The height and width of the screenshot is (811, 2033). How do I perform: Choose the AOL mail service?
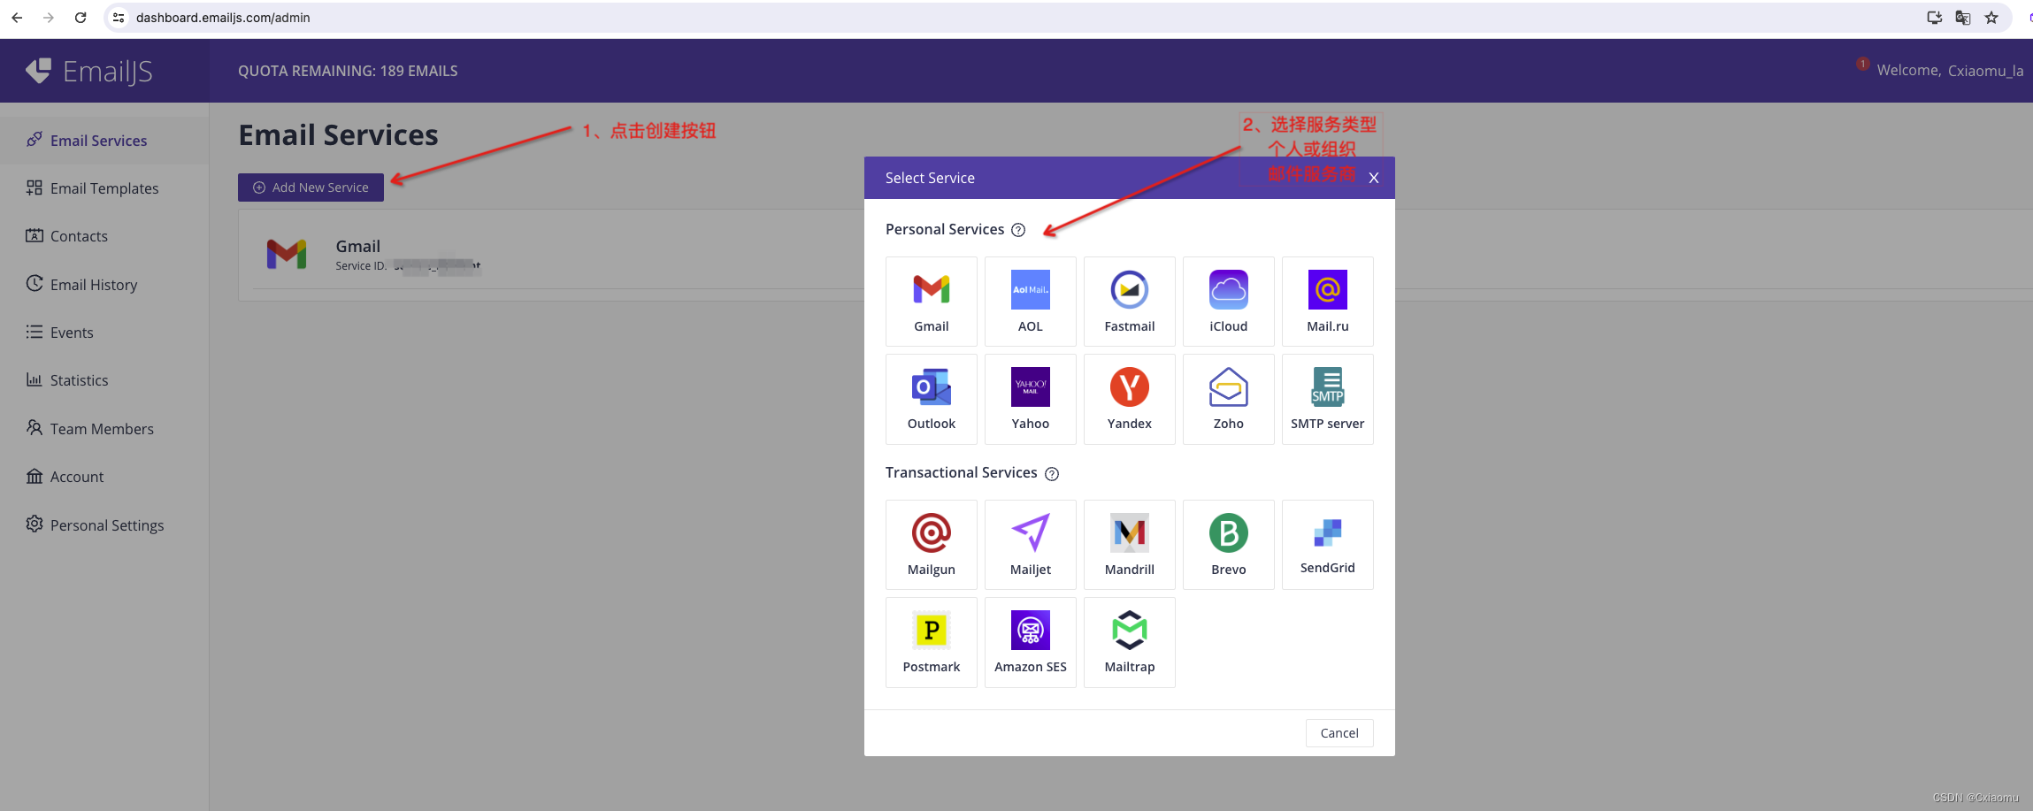[1030, 301]
